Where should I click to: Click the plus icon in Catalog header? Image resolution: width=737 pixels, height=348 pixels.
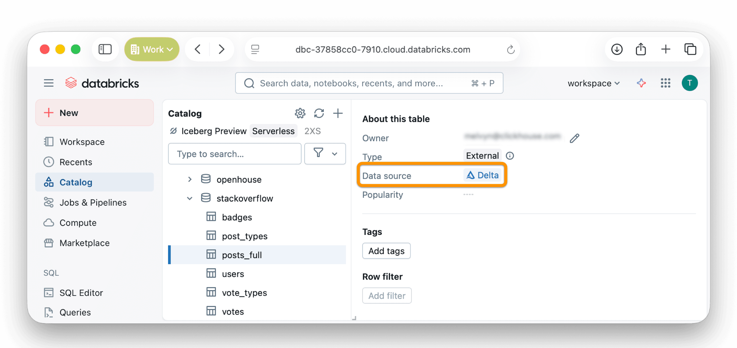(x=337, y=113)
